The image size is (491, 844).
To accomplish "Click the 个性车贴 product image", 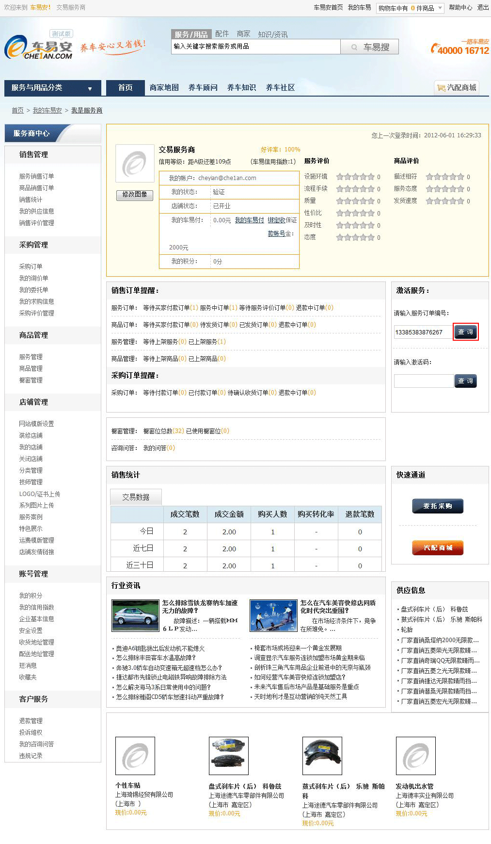I will [x=135, y=756].
